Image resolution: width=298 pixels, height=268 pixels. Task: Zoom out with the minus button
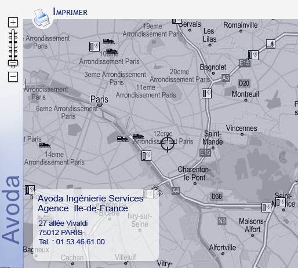coord(13,77)
